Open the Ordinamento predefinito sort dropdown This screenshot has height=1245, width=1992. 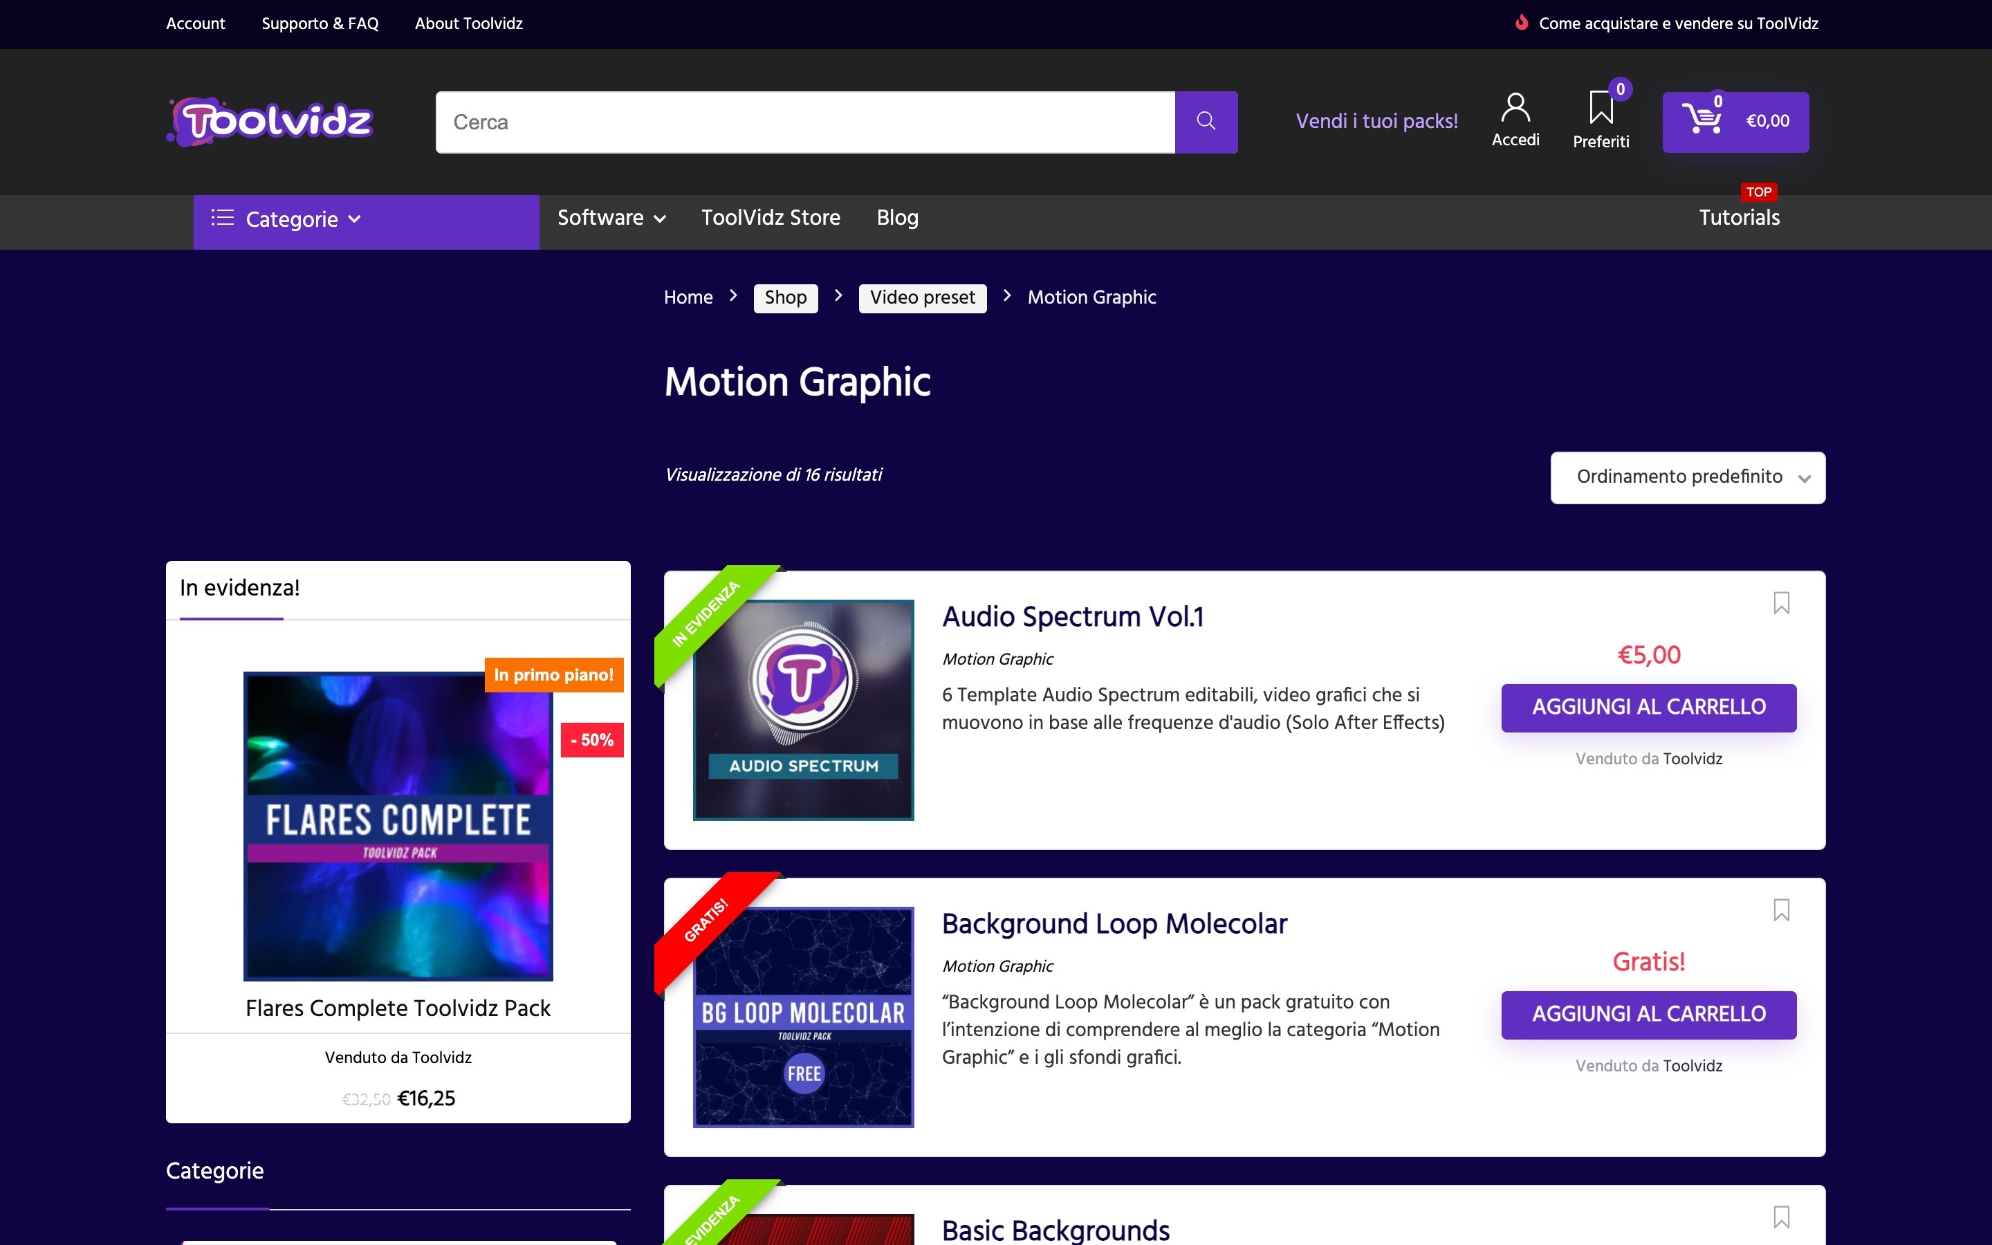click(x=1688, y=477)
